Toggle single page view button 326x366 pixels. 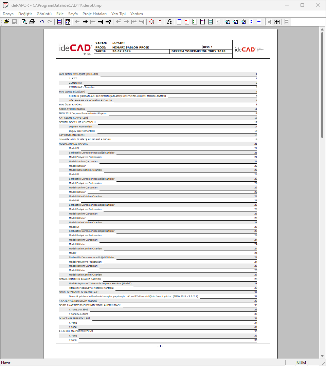point(269,22)
